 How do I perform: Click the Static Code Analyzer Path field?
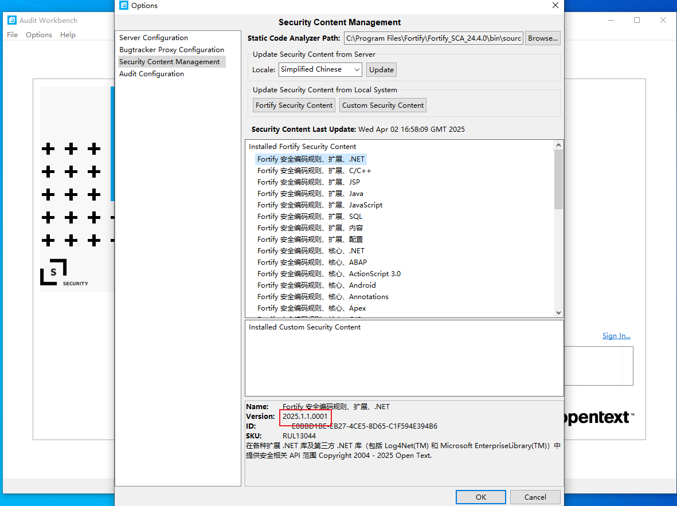tap(433, 38)
